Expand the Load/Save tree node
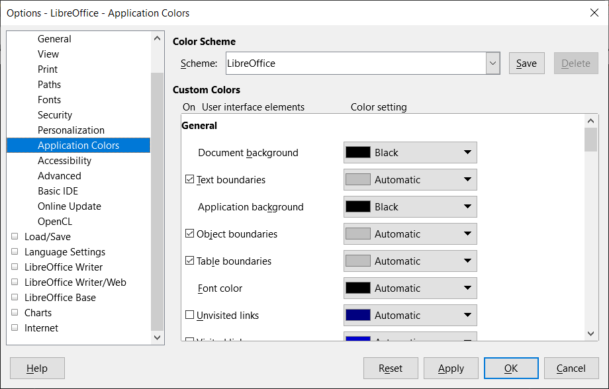The width and height of the screenshot is (609, 389). 15,236
